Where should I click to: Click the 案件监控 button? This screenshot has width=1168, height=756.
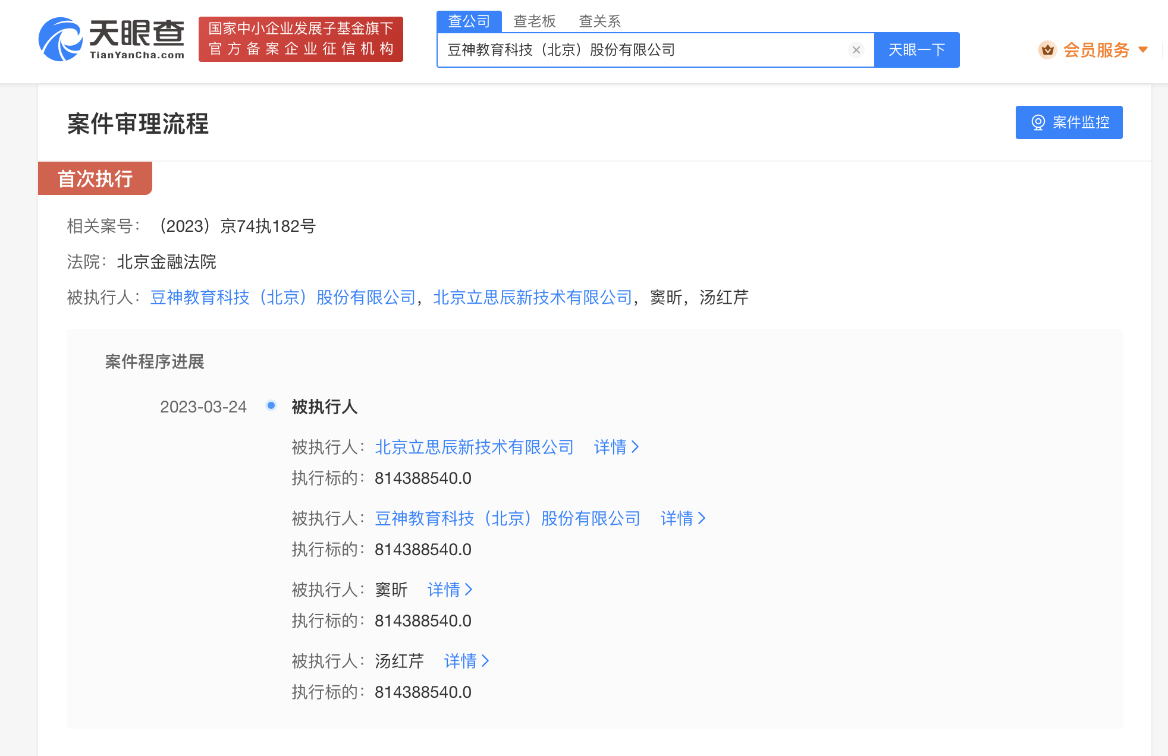click(1069, 122)
